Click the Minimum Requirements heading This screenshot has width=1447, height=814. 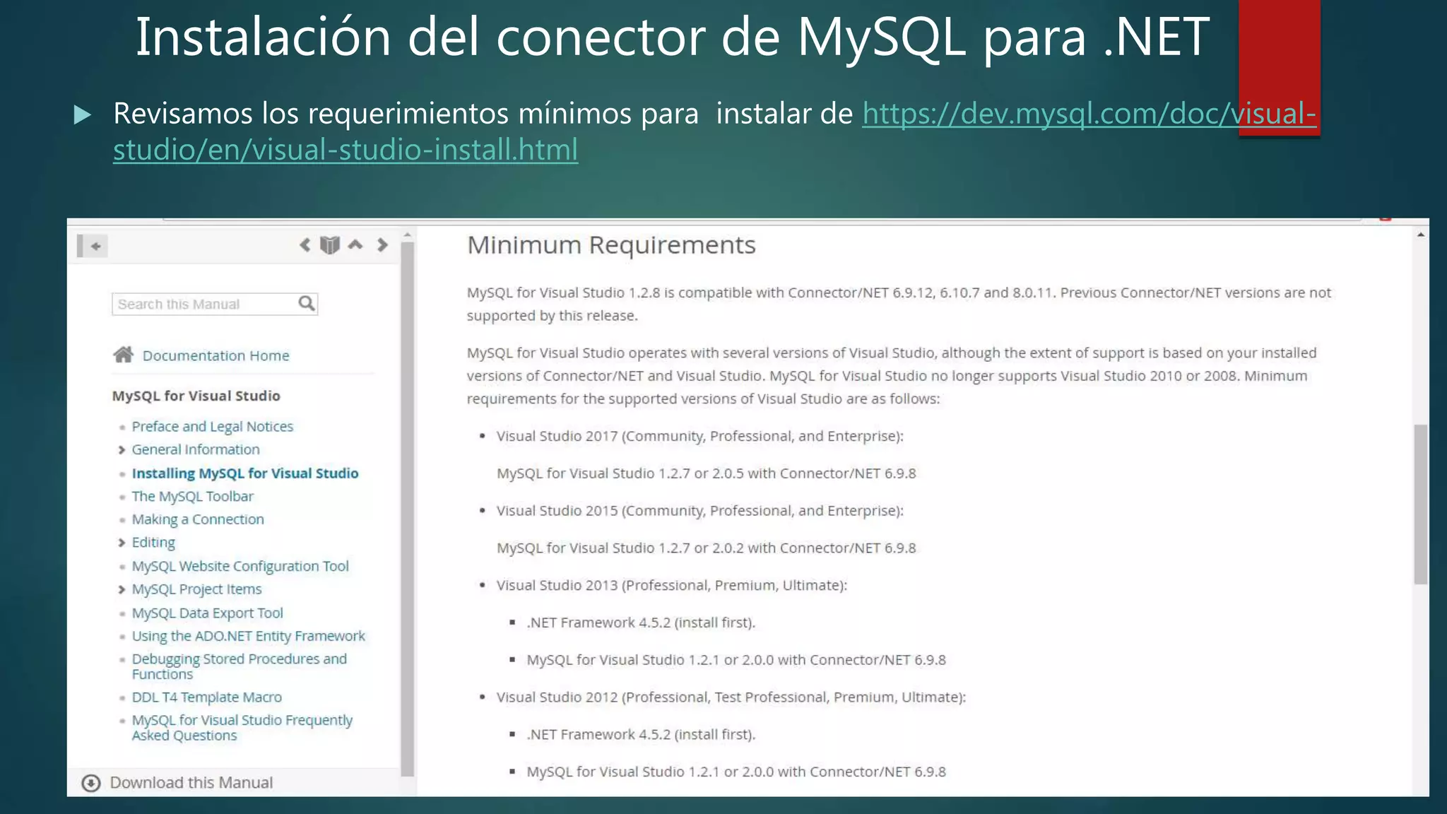pyautogui.click(x=611, y=245)
